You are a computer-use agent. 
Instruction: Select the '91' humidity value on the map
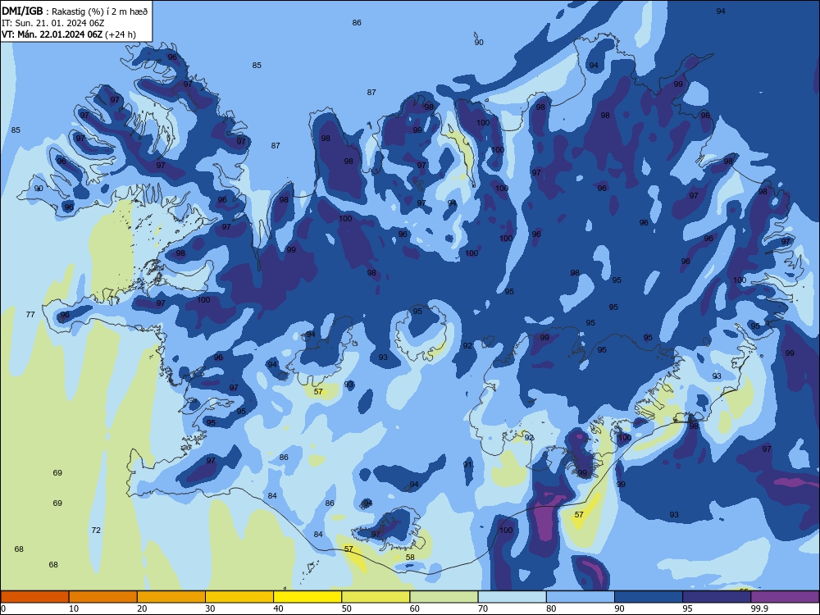(x=467, y=464)
